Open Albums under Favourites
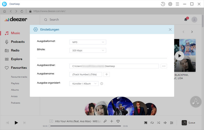204x130 pixels. [x=15, y=90]
